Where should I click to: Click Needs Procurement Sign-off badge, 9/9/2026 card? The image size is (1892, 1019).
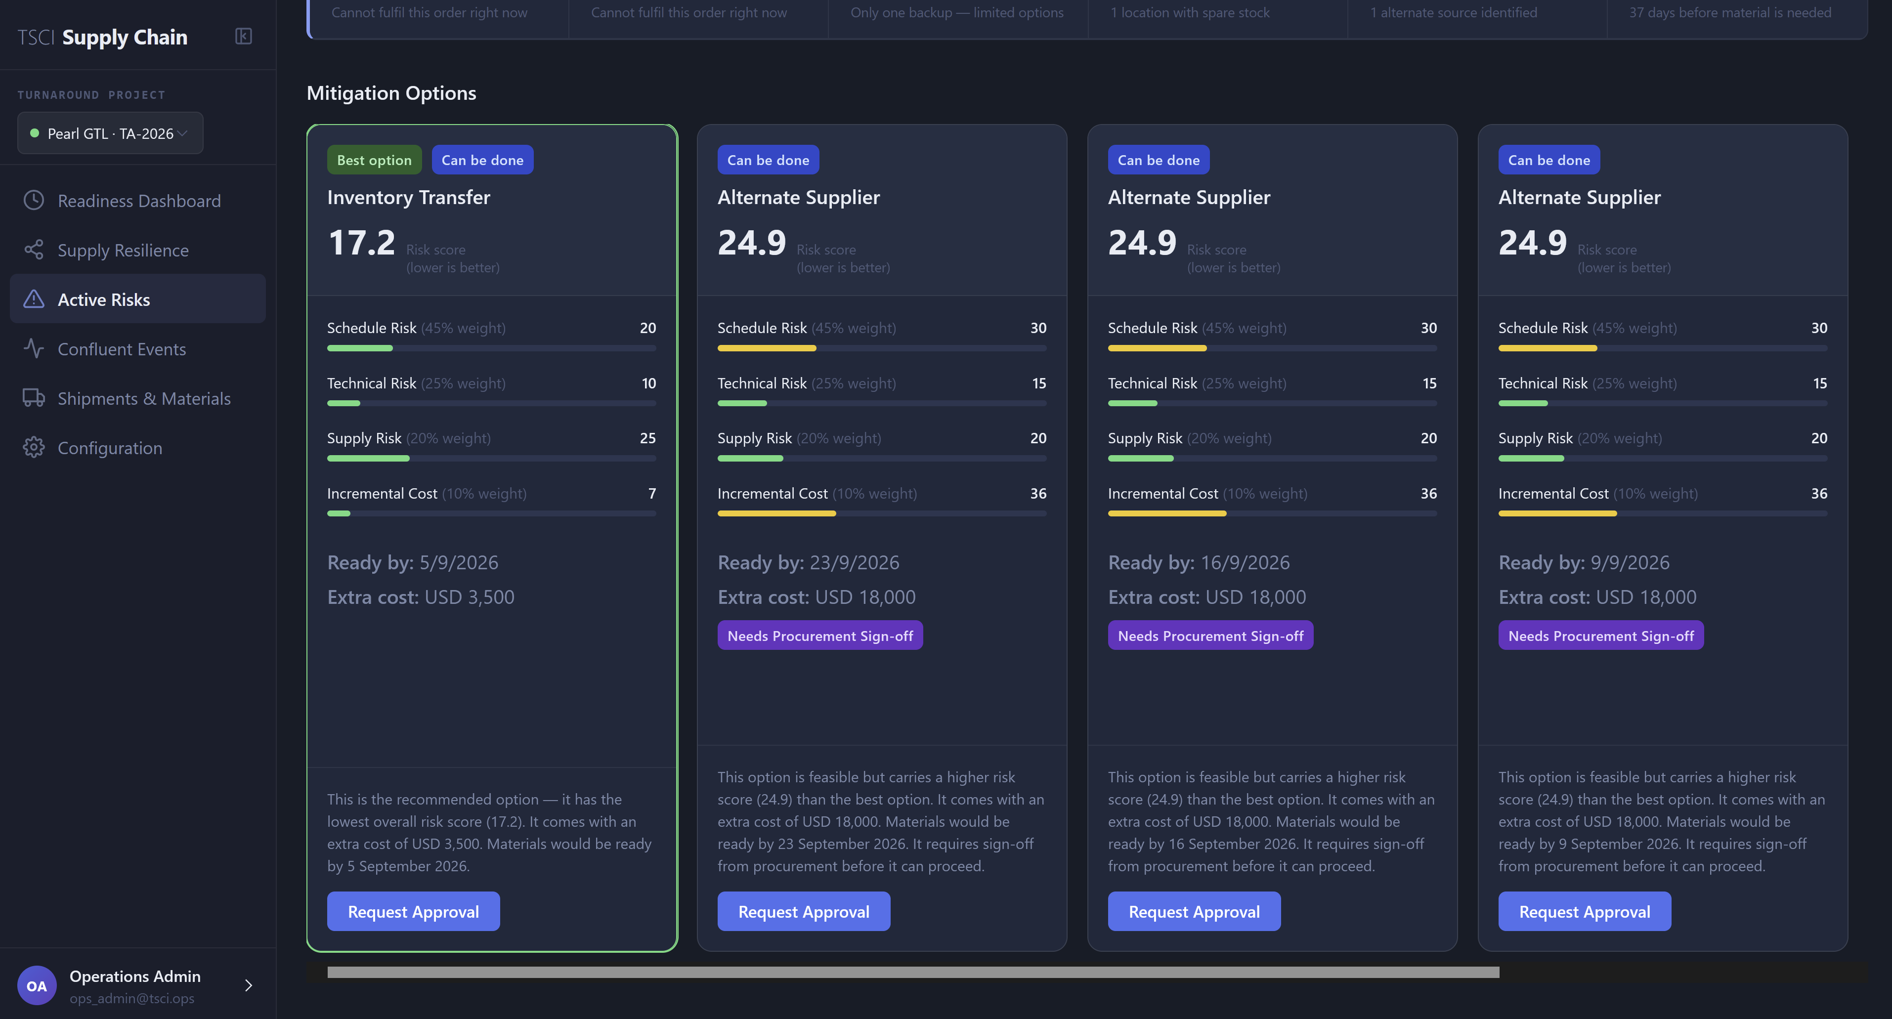click(x=1600, y=635)
